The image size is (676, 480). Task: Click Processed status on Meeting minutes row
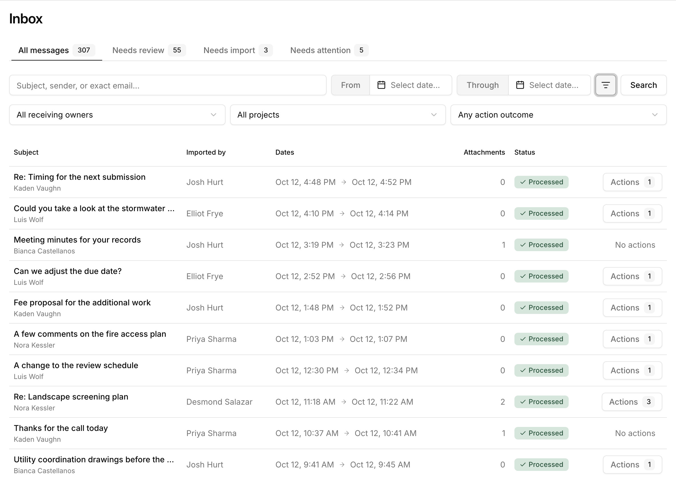[541, 245]
